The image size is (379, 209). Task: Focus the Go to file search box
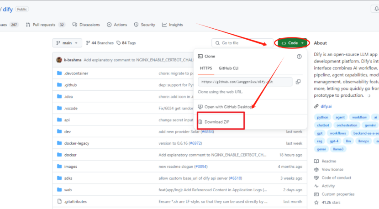[x=242, y=43]
